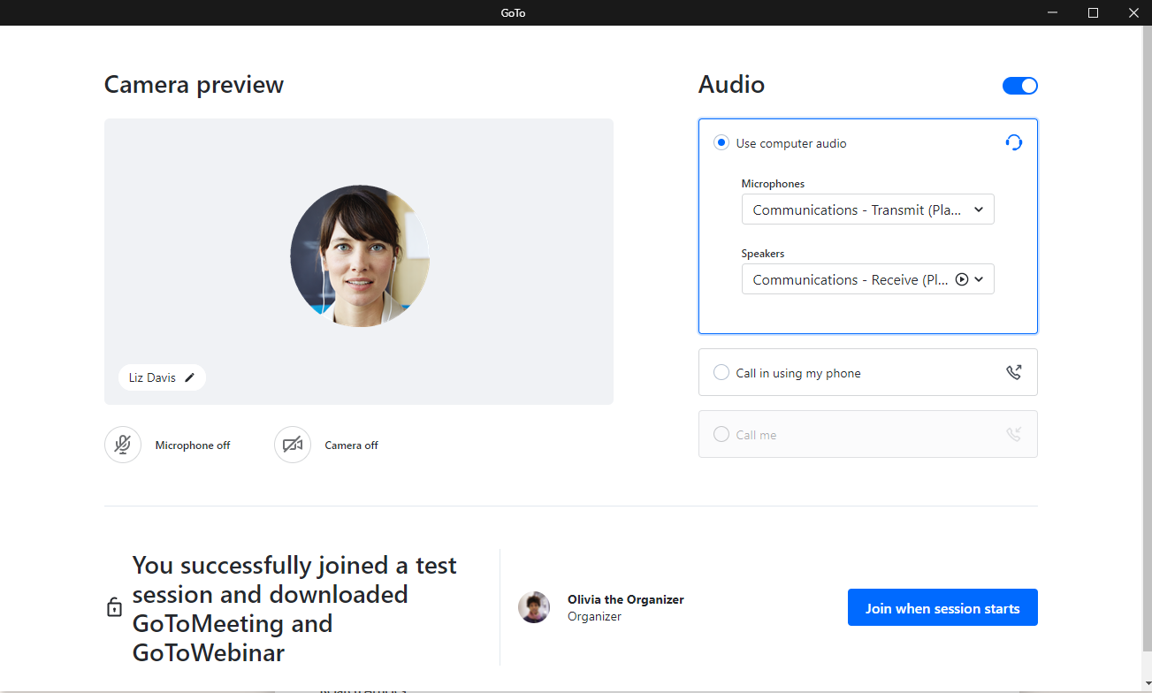The width and height of the screenshot is (1152, 693).
Task: Click the Speakers label
Action: pyautogui.click(x=762, y=254)
